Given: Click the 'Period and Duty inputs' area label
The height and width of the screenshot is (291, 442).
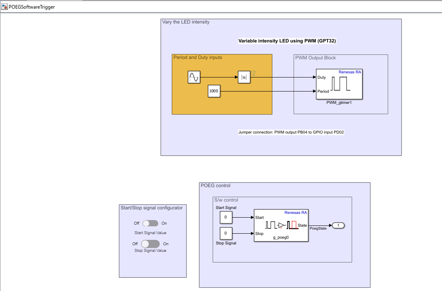Looking at the screenshot, I should click(x=198, y=58).
